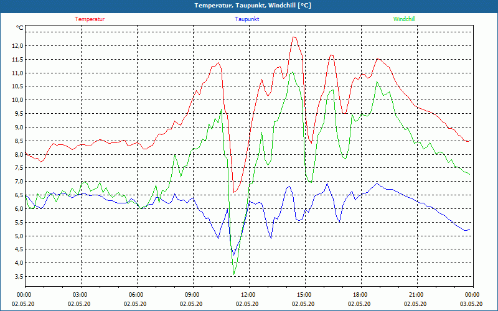
Task: Click the 11,0 y-axis value
Action: [x=17, y=73]
